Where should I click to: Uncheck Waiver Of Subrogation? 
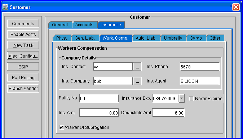pos(61,127)
